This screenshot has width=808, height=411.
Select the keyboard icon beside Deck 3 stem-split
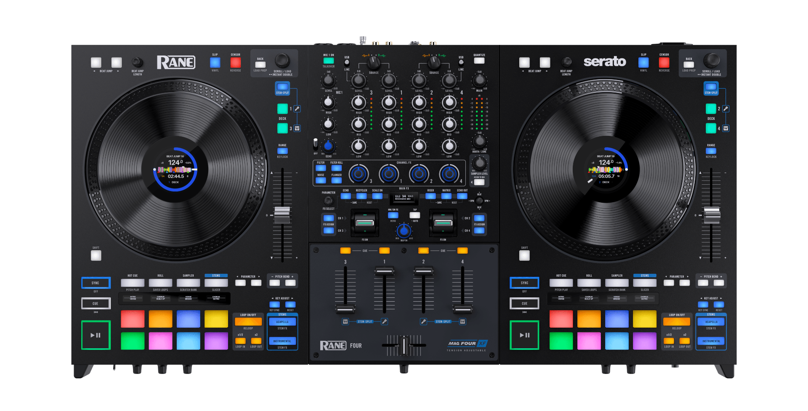(298, 128)
